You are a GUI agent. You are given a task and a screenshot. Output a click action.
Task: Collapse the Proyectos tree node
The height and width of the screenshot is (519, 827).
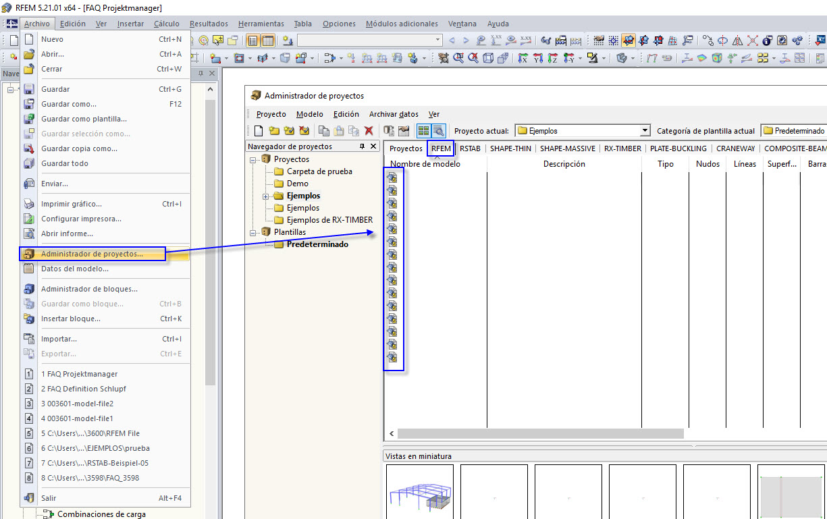tap(252, 159)
